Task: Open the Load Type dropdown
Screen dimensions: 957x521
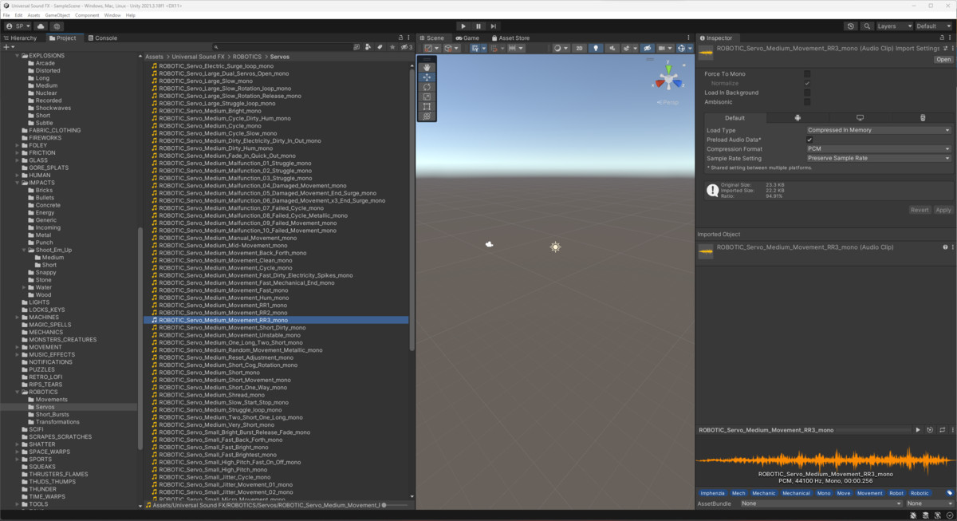Action: point(879,130)
